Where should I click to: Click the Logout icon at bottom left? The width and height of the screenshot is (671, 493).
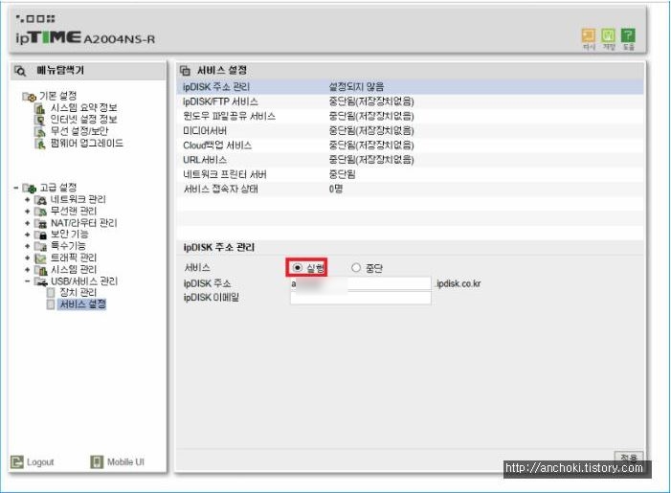coord(16,461)
